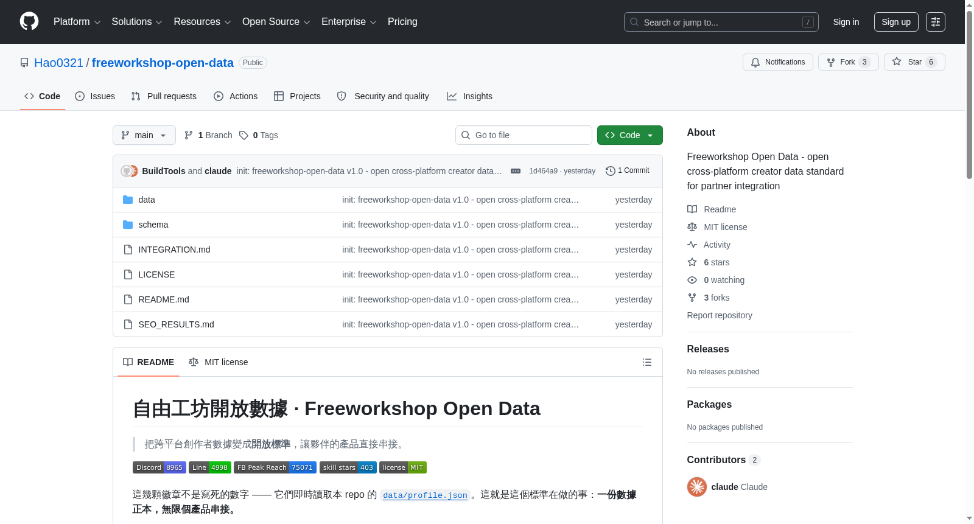The width and height of the screenshot is (974, 524).
Task: Open the GitHub home logo
Action: [x=29, y=21]
